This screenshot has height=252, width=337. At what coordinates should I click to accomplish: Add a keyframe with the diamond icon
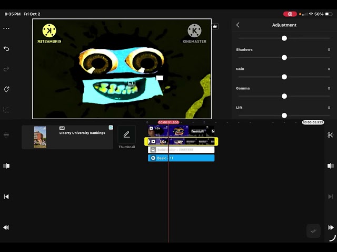click(x=6, y=89)
